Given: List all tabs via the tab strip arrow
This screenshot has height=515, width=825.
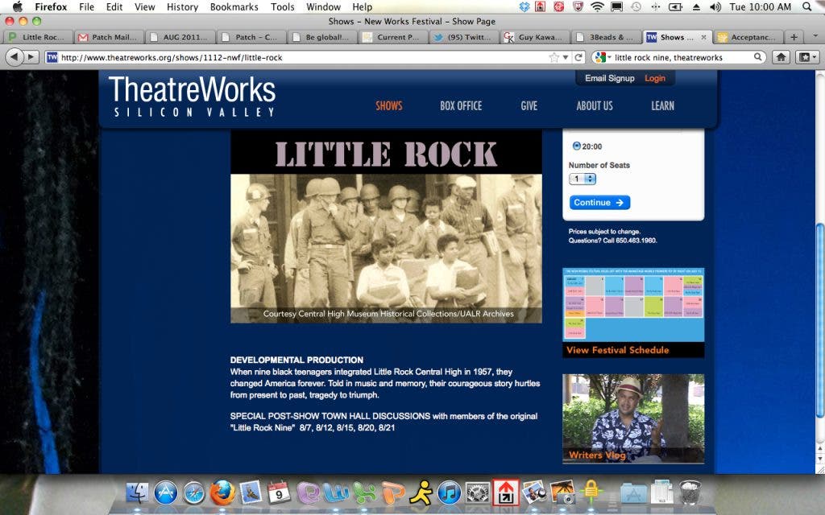Looking at the screenshot, I should point(815,37).
